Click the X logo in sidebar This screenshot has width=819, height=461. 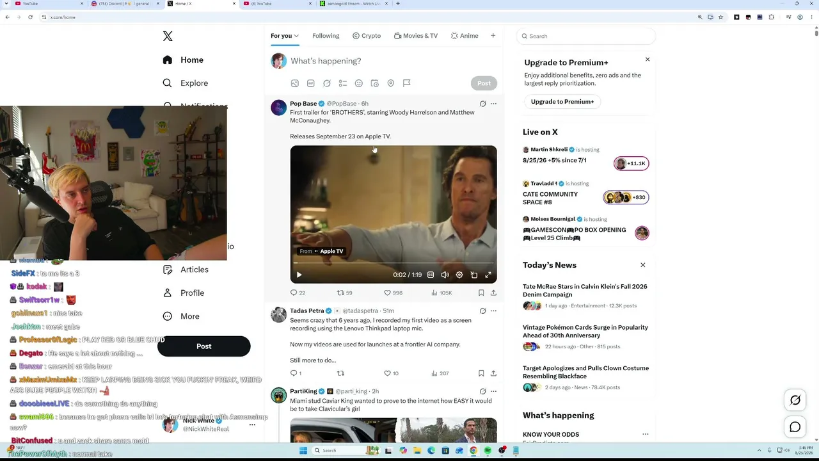pyautogui.click(x=168, y=36)
